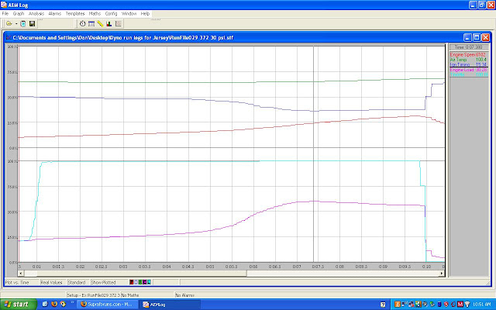This screenshot has width=496, height=310.
Task: Open the Maths menu
Action: 95,14
